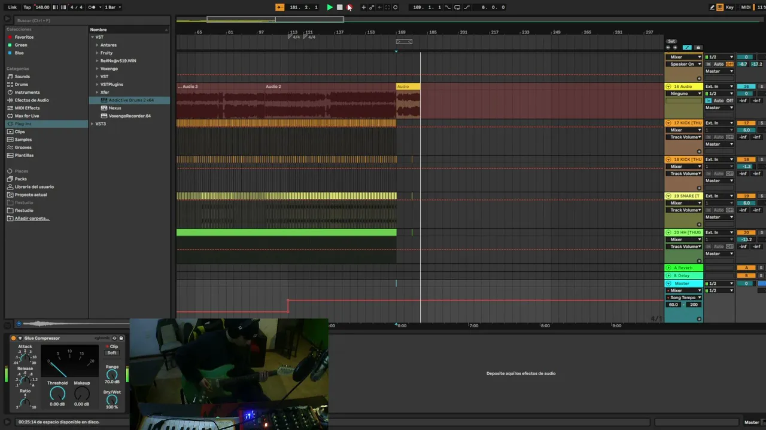The width and height of the screenshot is (766, 430).
Task: Toggle the Loop switch in transport
Action: click(x=457, y=7)
